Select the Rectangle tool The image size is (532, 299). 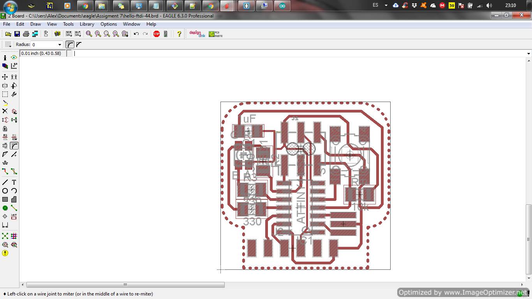[5, 199]
